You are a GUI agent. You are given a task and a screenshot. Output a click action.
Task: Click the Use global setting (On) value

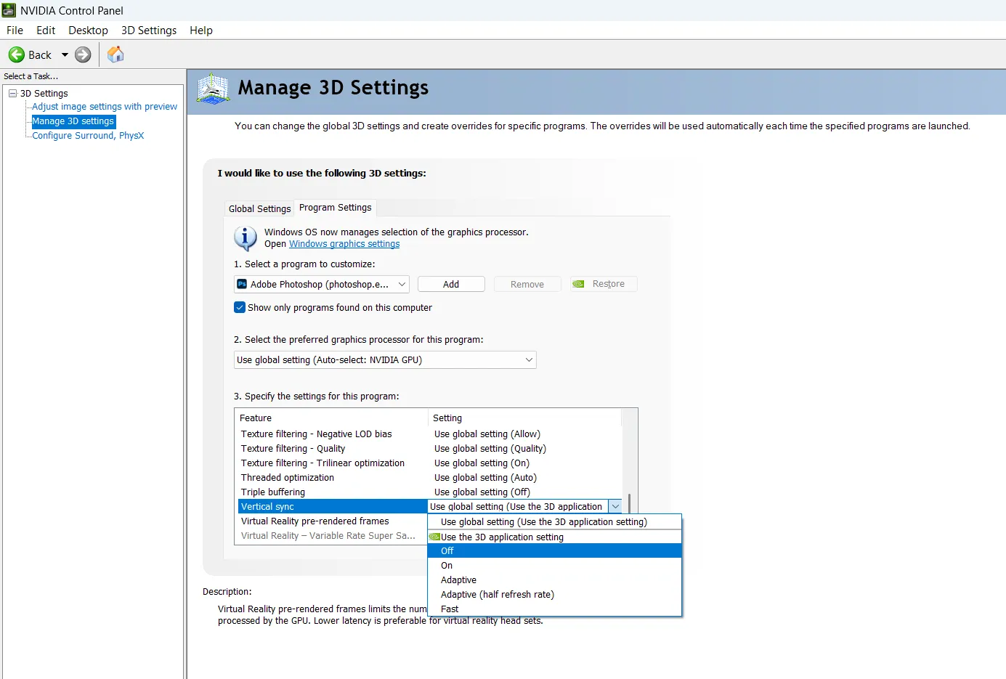(x=482, y=463)
